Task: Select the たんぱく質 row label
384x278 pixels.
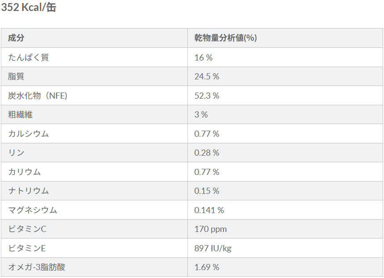Action: (28, 57)
